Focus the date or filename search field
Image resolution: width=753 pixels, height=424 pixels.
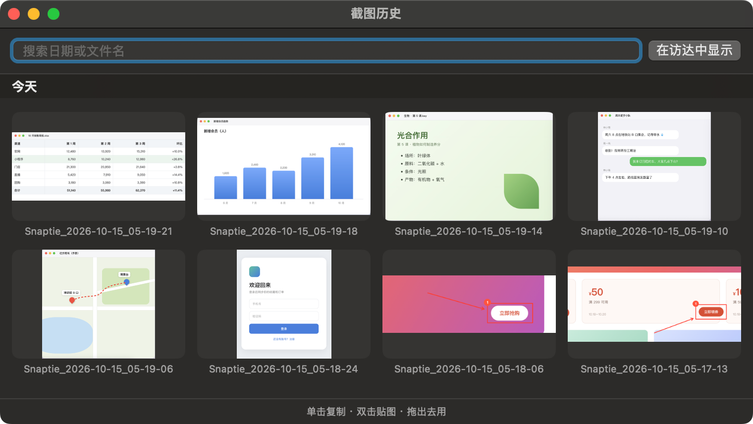[326, 51]
